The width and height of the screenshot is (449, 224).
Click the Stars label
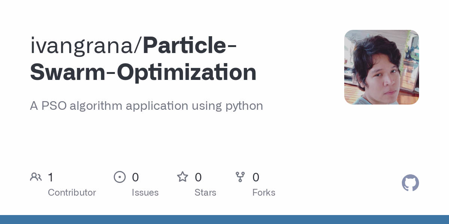pyautogui.click(x=205, y=193)
